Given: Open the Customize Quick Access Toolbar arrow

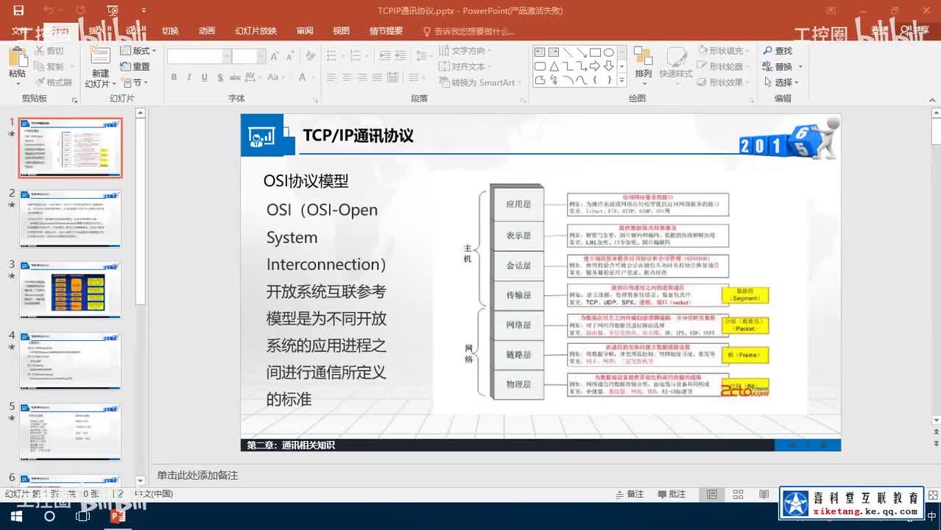Looking at the screenshot, I should click(144, 11).
